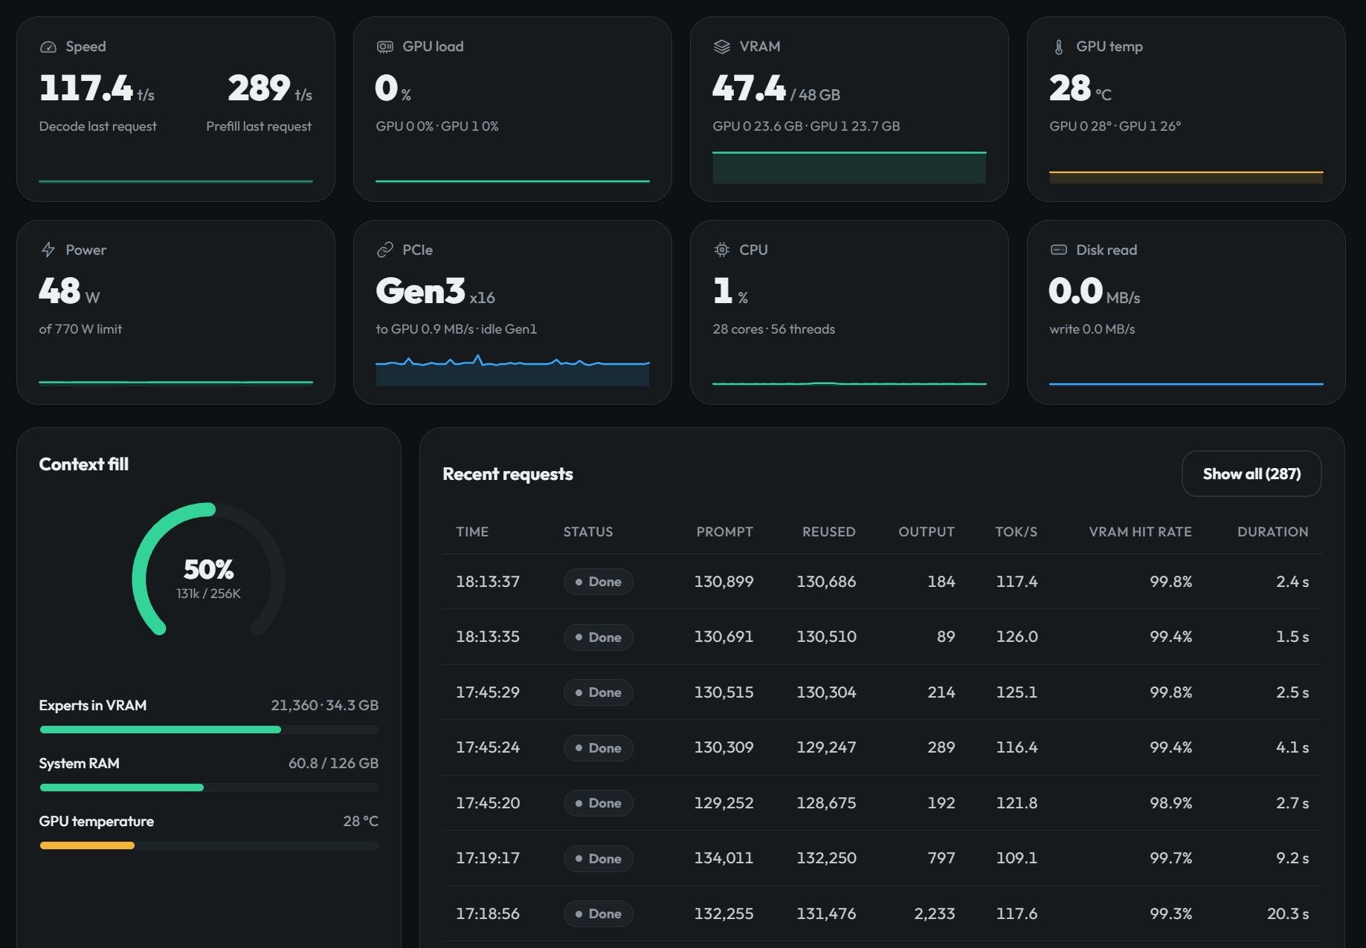This screenshot has height=948, width=1366.
Task: Click the Done badge for 18:13:37 request
Action: click(598, 582)
